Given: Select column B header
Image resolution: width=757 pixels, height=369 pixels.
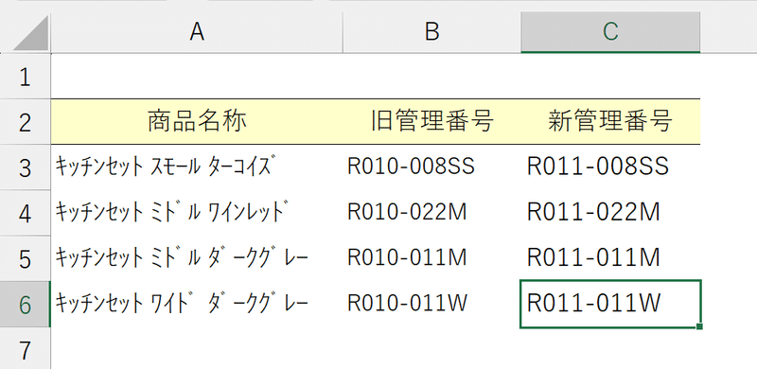Looking at the screenshot, I should [x=432, y=32].
